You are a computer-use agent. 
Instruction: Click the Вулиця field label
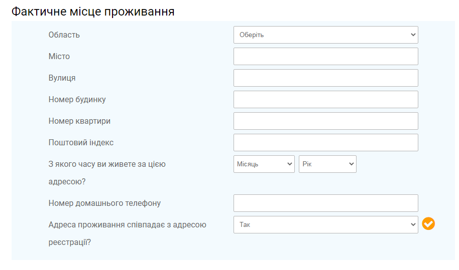point(62,78)
